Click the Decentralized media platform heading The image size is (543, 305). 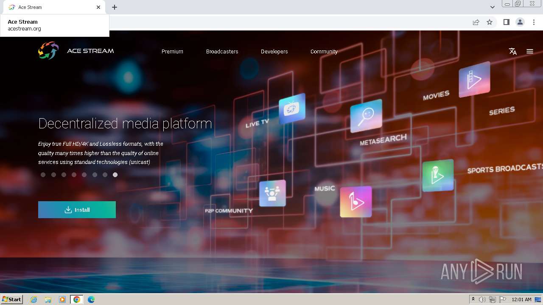(x=125, y=123)
